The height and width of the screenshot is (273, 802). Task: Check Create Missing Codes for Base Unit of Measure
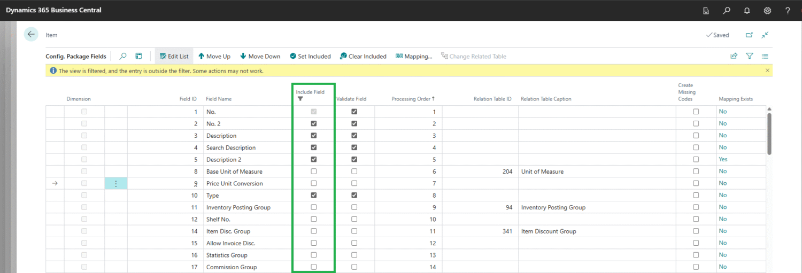point(696,171)
